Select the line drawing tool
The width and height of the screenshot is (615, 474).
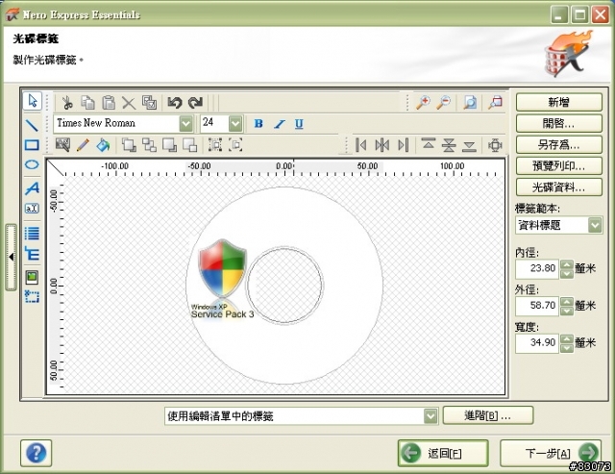point(32,125)
